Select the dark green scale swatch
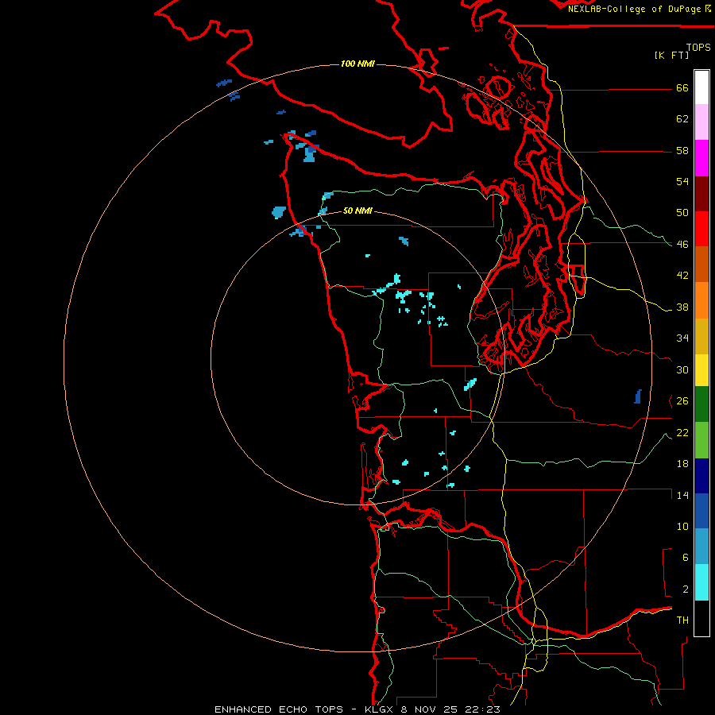Image resolution: width=715 pixels, height=715 pixels. 701,404
